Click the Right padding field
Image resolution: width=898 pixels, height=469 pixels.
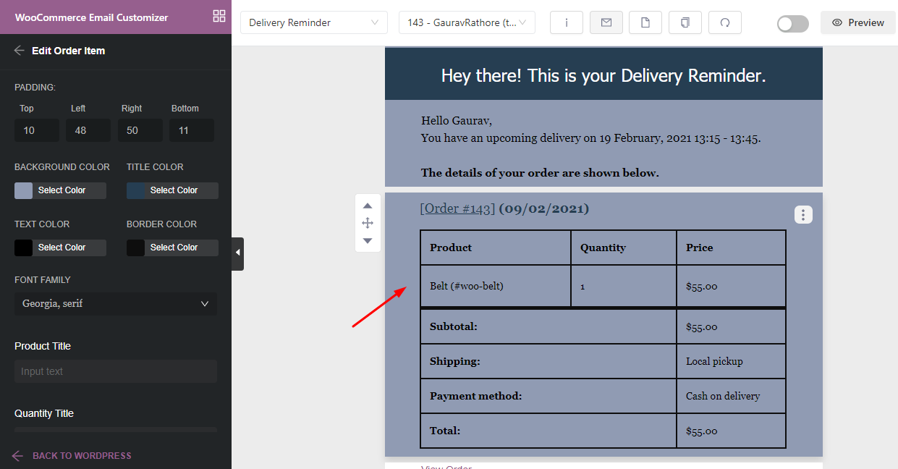140,130
